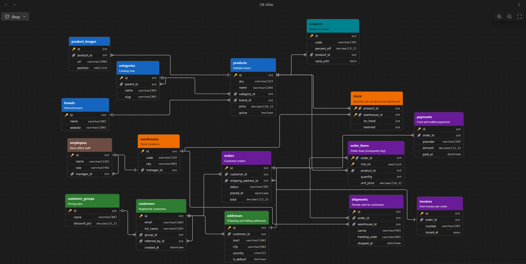Click the zoom out magnifier icon
The width and height of the screenshot is (526, 264).
(509, 17)
